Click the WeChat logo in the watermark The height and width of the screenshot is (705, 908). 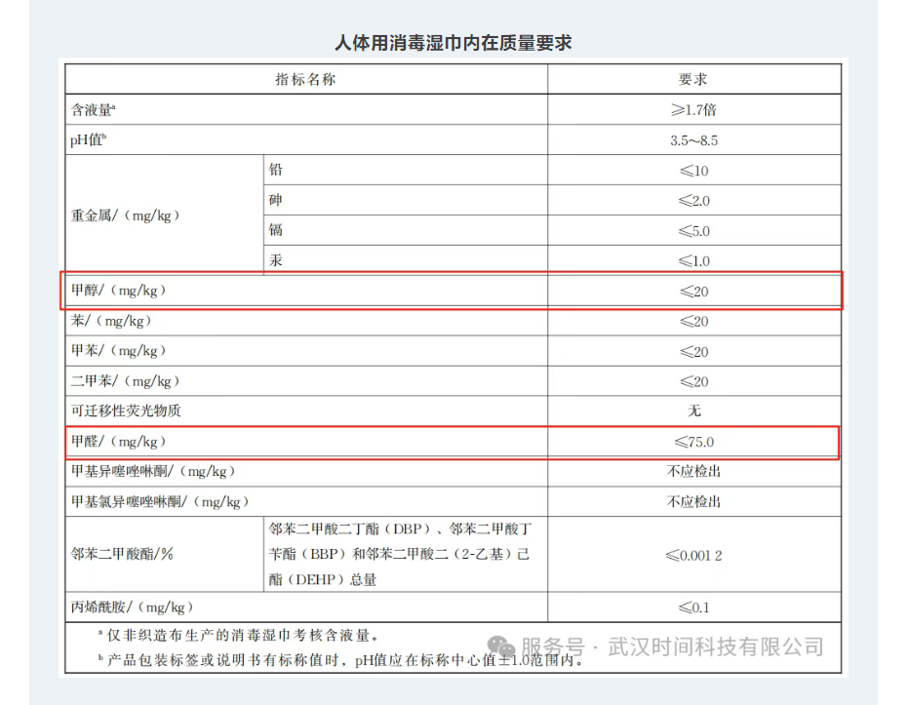coord(501,647)
